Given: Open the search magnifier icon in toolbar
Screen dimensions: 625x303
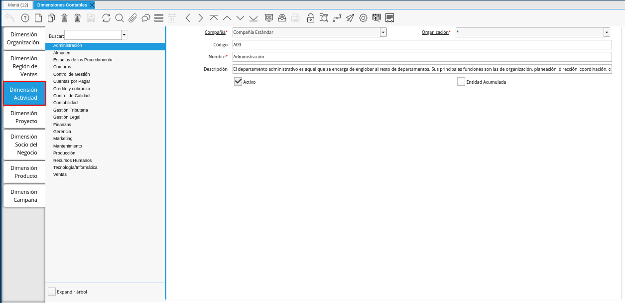Looking at the screenshot, I should [x=120, y=18].
